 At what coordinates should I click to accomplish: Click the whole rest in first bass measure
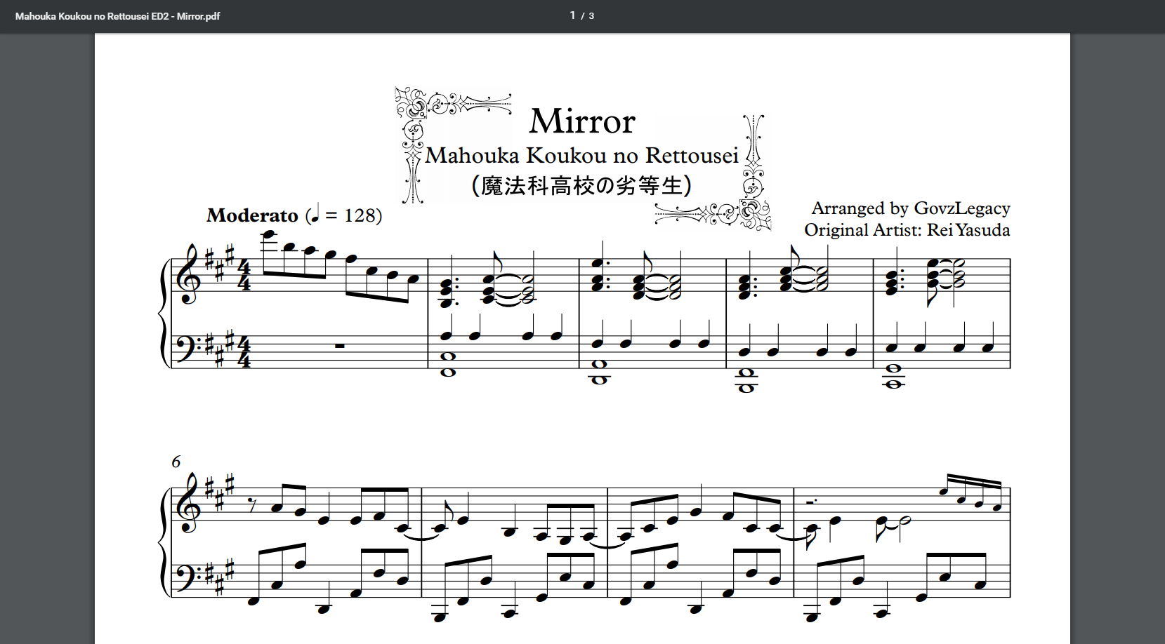click(340, 345)
